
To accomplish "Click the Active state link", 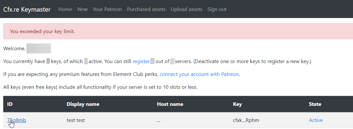I will 316,120.
